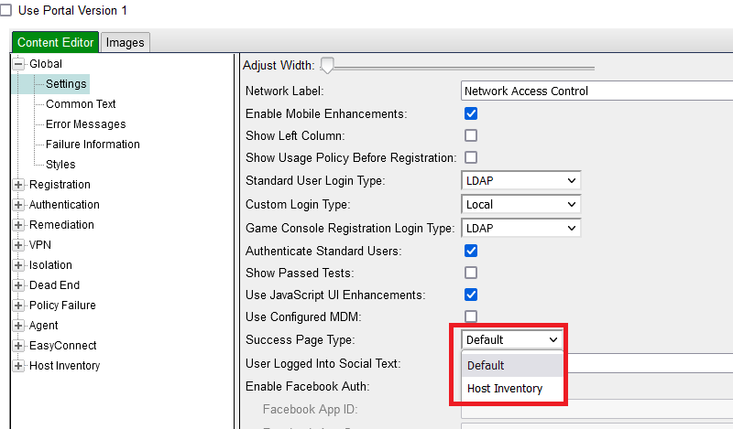This screenshot has width=733, height=429.
Task: Expand the EasyConnect node plus icon
Action: [18, 346]
